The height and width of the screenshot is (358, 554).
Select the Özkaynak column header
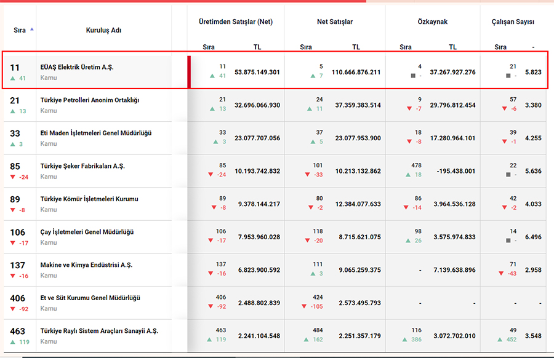coord(433,22)
